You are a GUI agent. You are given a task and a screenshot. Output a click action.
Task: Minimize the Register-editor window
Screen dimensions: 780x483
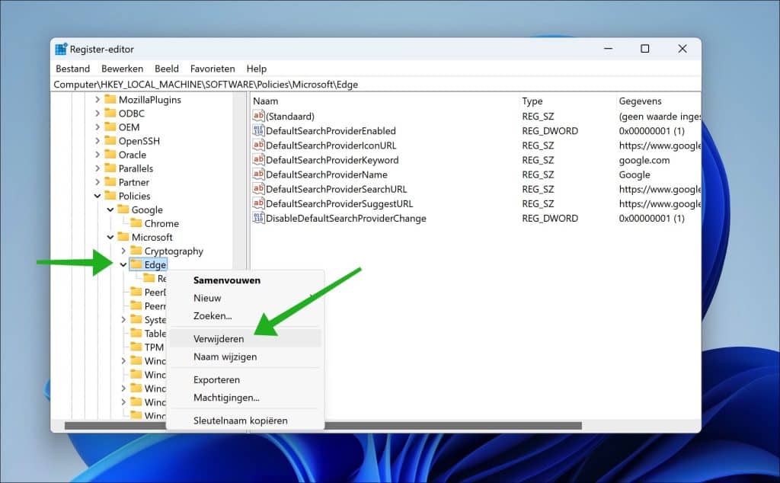click(608, 49)
